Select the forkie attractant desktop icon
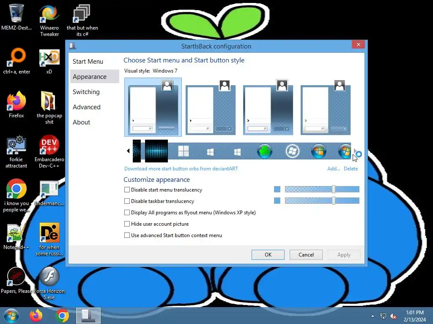433x324 pixels. coord(16,151)
